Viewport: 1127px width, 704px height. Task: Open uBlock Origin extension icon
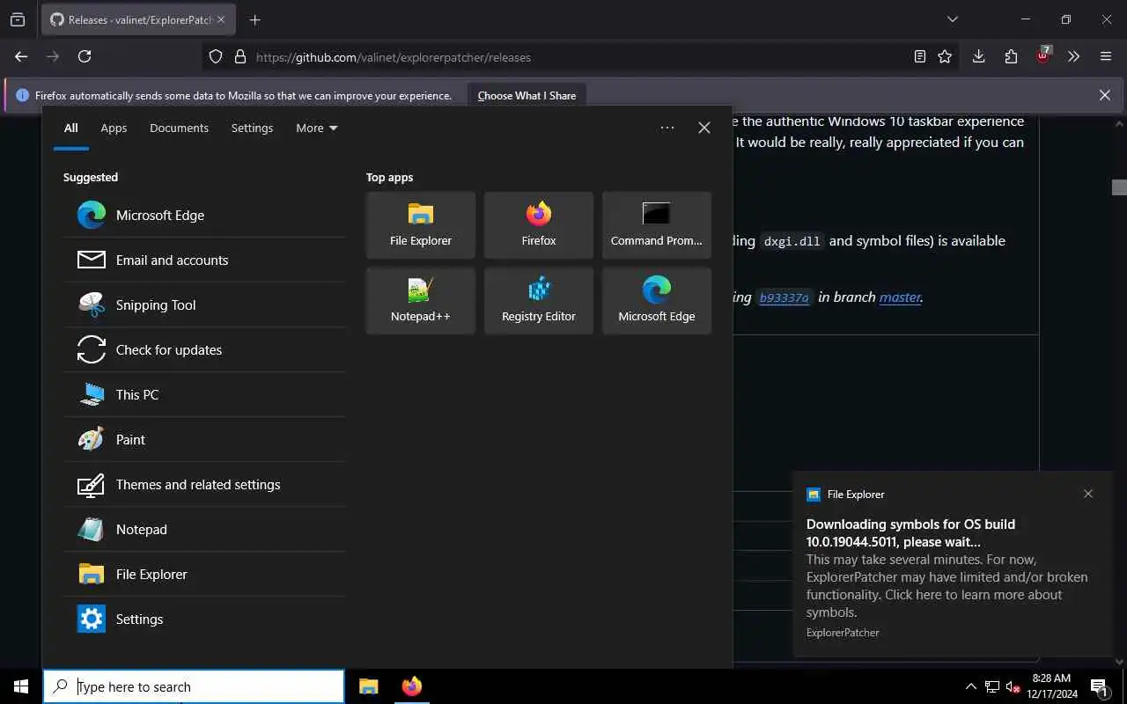1043,56
